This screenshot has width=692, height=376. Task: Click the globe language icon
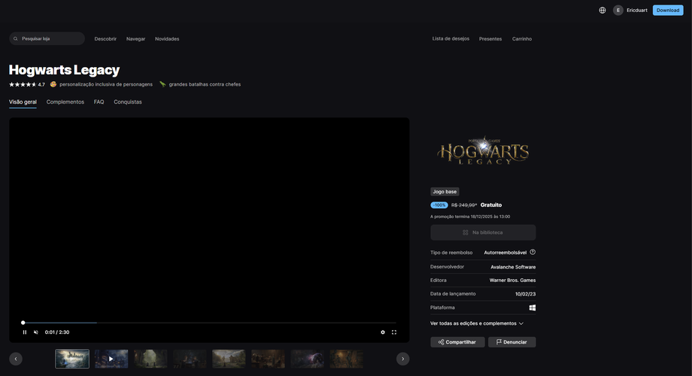[x=602, y=10]
